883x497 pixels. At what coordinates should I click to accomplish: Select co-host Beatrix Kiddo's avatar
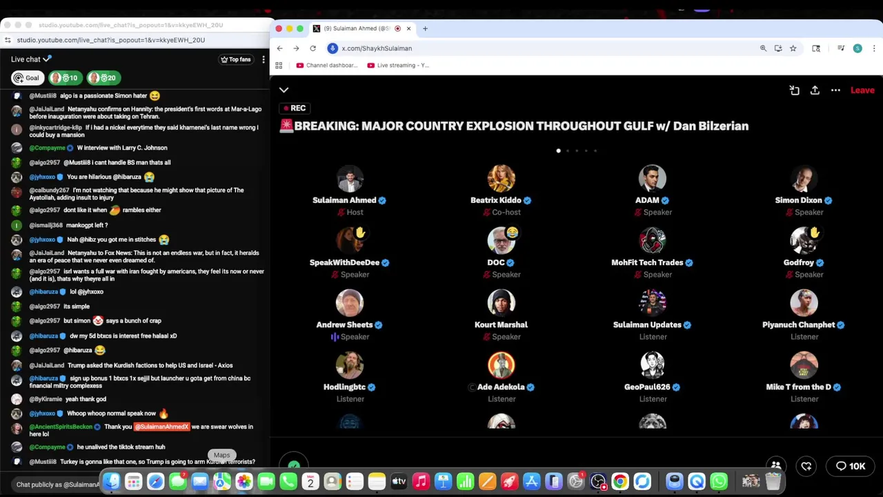pyautogui.click(x=502, y=179)
